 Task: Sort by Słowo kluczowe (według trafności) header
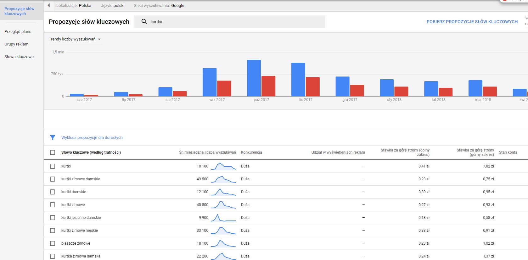click(91, 152)
